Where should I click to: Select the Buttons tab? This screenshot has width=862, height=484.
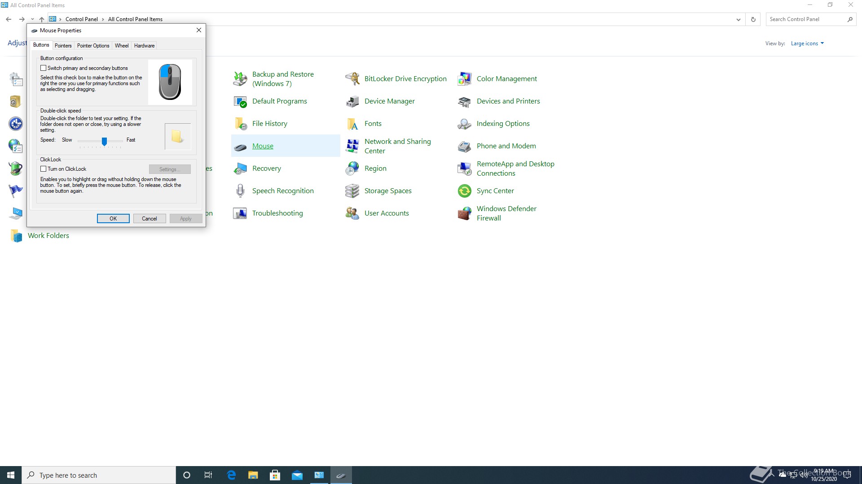[x=41, y=45]
